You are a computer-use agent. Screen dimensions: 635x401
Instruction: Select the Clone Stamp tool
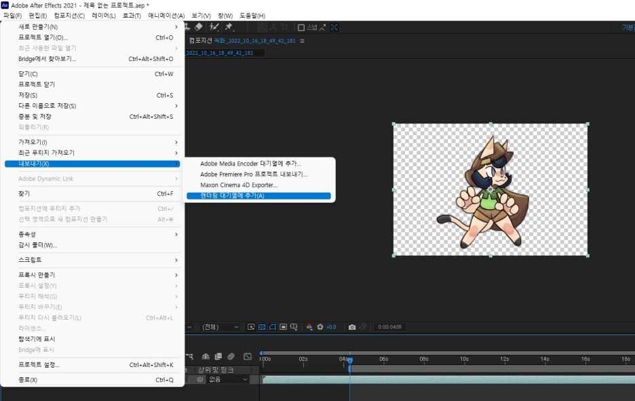(x=187, y=26)
